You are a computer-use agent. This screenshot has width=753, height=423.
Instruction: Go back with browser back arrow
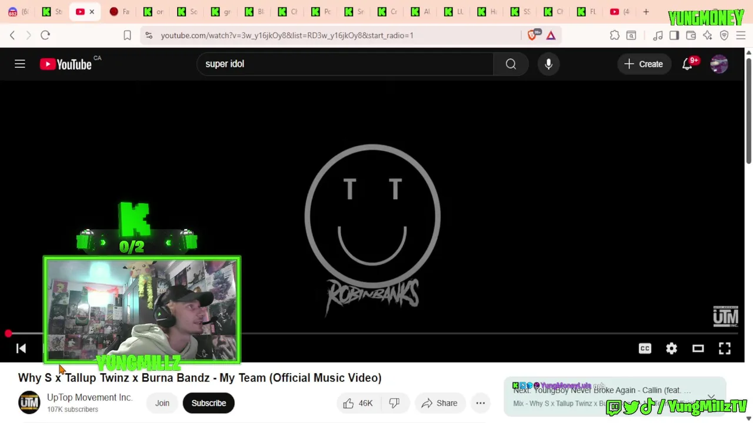pyautogui.click(x=12, y=35)
